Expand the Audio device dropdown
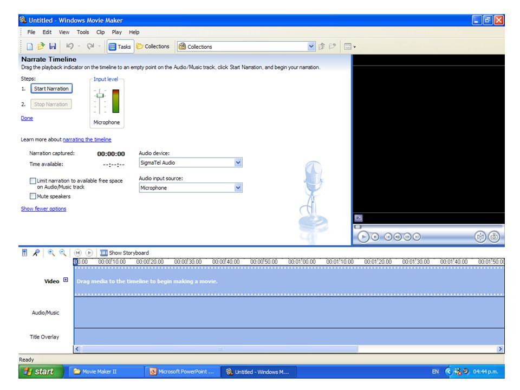 [238, 162]
